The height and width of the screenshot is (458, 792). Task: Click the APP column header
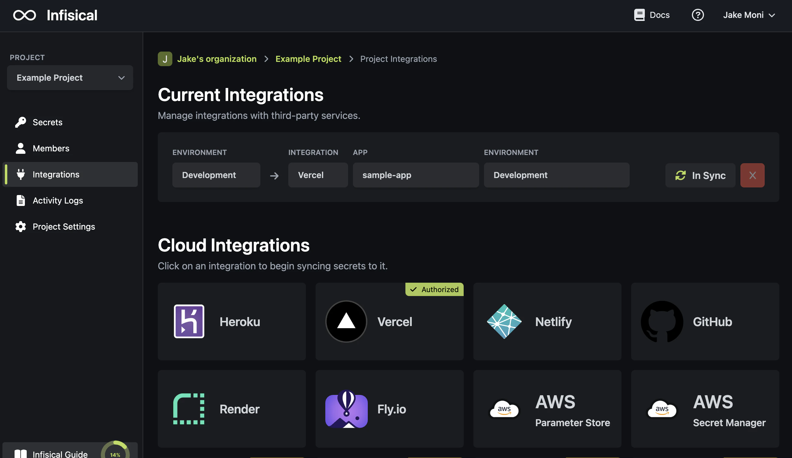point(360,152)
